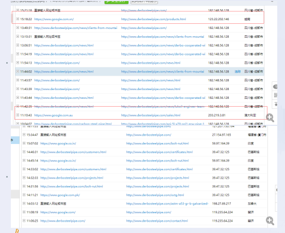Screen dimensions: 285x233
Task: Click the region text in the 11:10:43 row
Action: tap(250, 115)
